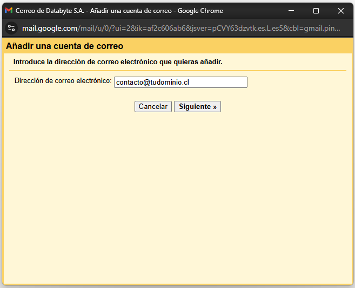Viewport: 355px width, 288px height.
Task: Click the Gmail favicon in the title bar
Action: pyautogui.click(x=9, y=10)
